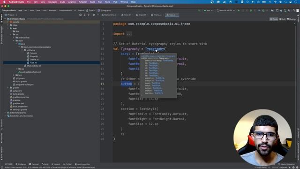Click the Make Project hammer icon
The image size is (300, 169).
point(199,10)
